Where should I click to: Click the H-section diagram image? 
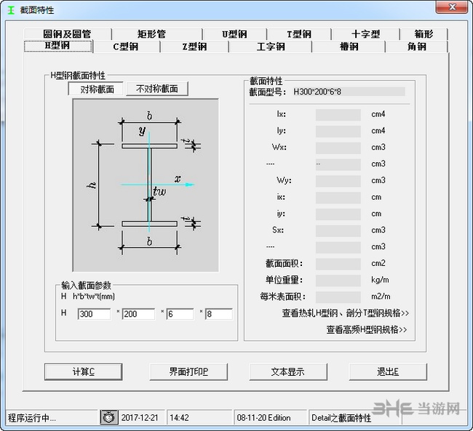pos(146,185)
